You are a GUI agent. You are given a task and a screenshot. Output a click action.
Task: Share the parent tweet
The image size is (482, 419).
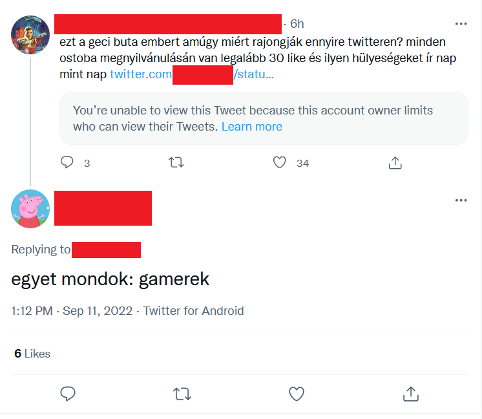[395, 163]
